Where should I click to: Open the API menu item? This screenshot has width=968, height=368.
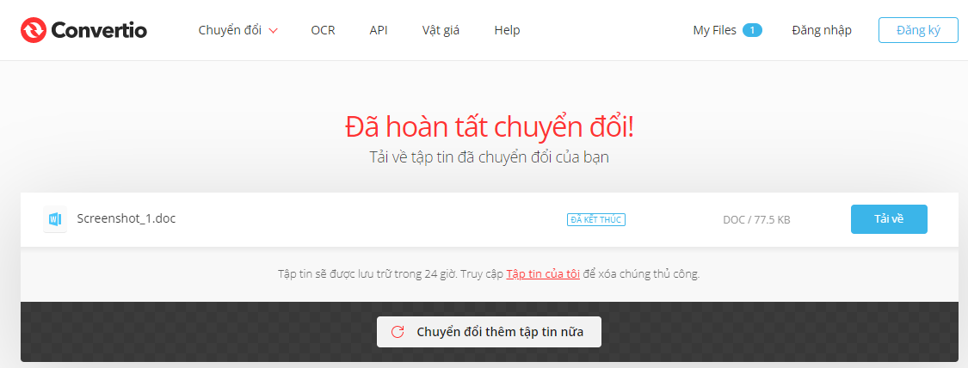379,30
